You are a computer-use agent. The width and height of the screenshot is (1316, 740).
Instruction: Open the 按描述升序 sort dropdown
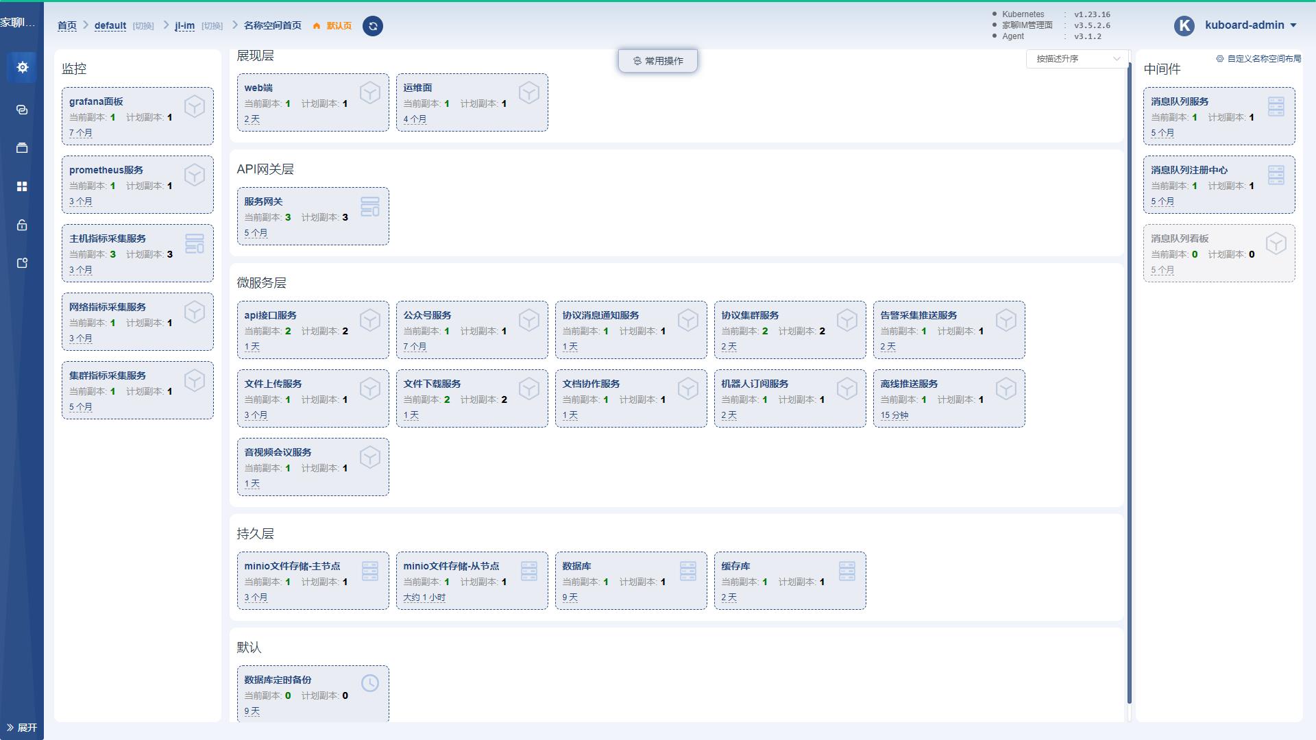point(1077,59)
